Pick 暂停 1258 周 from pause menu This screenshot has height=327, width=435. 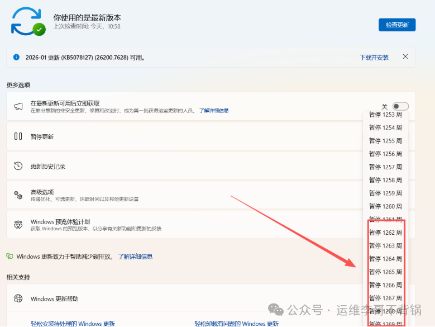pos(386,180)
